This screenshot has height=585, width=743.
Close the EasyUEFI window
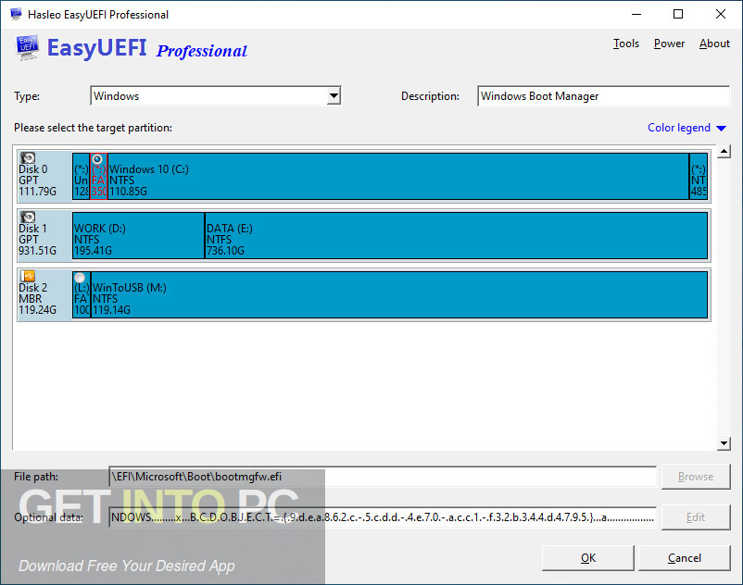721,14
